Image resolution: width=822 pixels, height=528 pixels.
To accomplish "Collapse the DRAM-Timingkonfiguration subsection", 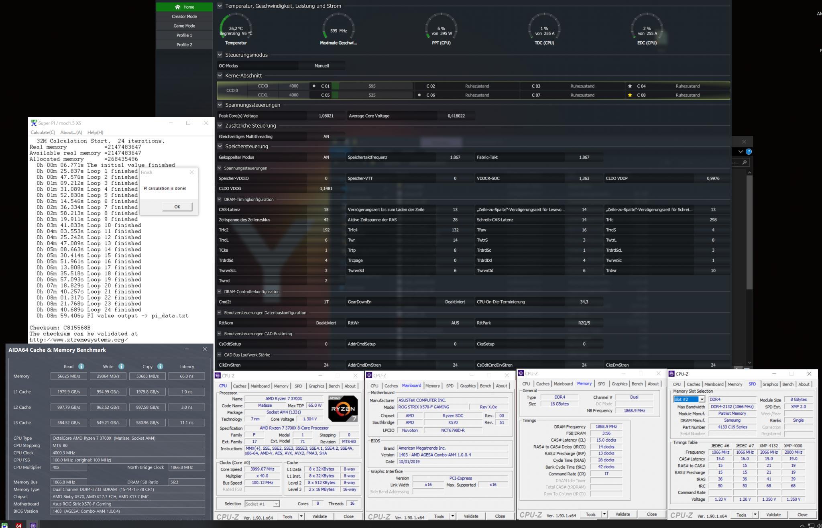I will click(220, 199).
